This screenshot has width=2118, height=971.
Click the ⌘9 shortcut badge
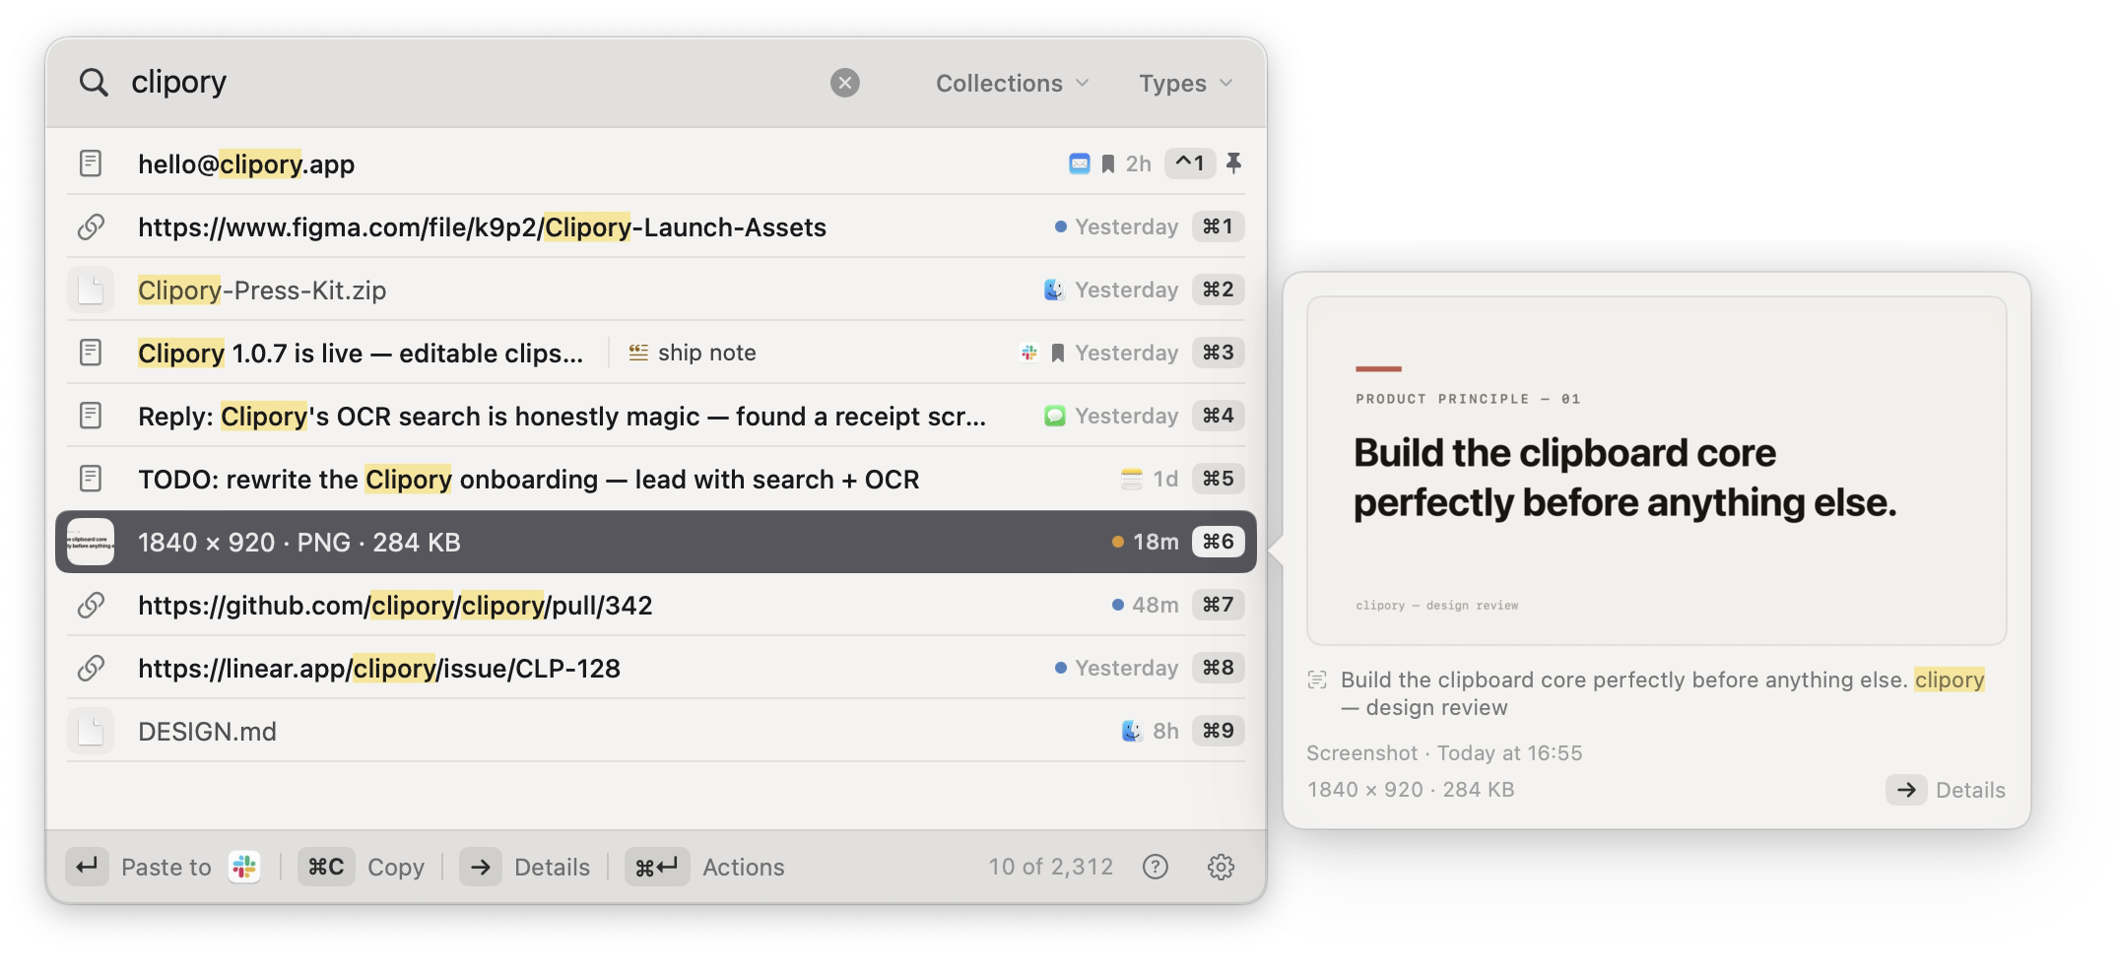(1218, 731)
